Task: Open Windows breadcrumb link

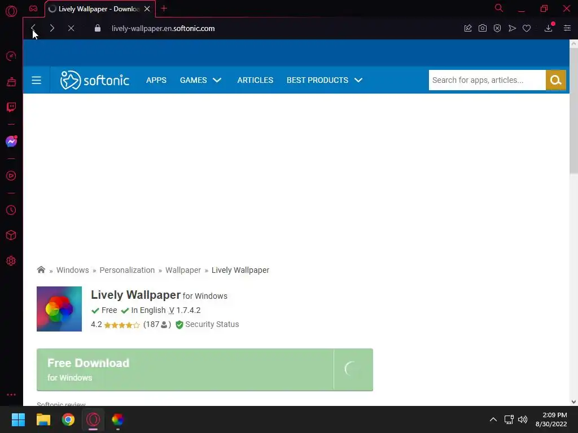Action: coord(73,270)
